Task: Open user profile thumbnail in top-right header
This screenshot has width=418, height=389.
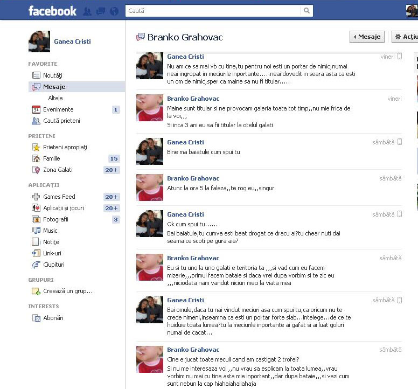Action: point(412,11)
